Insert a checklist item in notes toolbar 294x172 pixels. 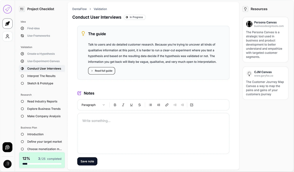[192, 105]
